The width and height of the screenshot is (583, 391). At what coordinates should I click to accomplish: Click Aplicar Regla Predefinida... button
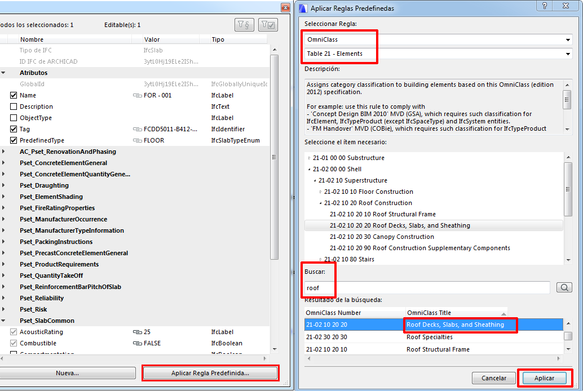tap(210, 373)
